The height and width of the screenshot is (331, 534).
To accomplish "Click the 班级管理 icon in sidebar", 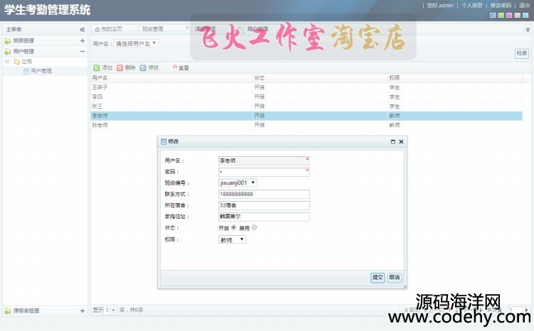I will click(x=8, y=40).
